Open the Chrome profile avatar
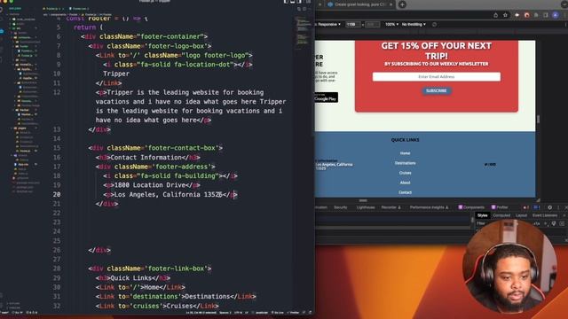568x319 pixels. click(x=556, y=15)
